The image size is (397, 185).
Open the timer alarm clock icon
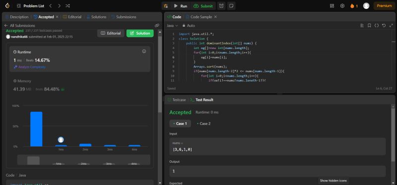point(221,6)
